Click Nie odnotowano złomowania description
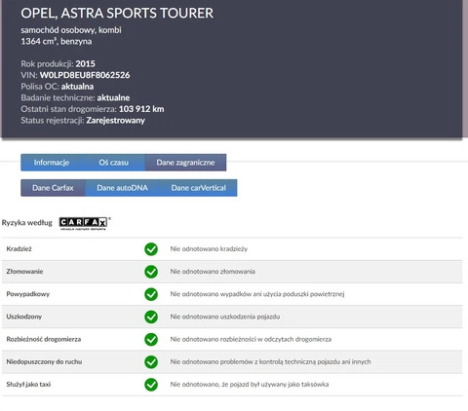468x411 pixels. coord(213,272)
